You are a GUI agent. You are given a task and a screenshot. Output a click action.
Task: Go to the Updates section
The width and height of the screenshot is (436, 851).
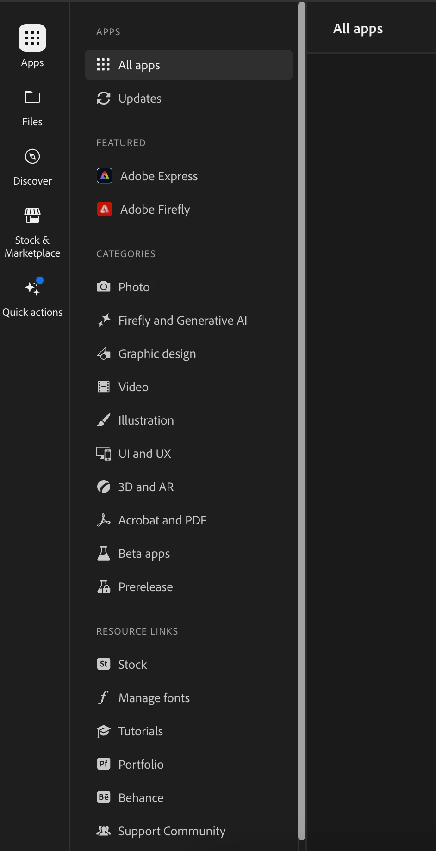189,98
